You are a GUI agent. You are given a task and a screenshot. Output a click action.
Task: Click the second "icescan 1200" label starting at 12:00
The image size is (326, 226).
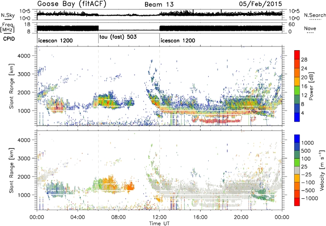pos(178,40)
